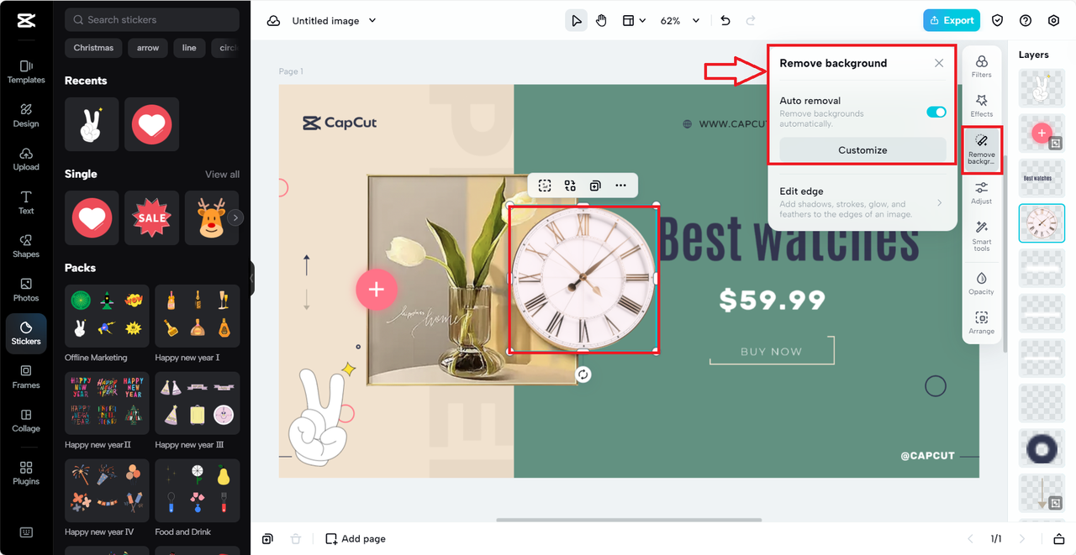
Task: Insert the peace hand sticker from Recents
Action: point(92,124)
